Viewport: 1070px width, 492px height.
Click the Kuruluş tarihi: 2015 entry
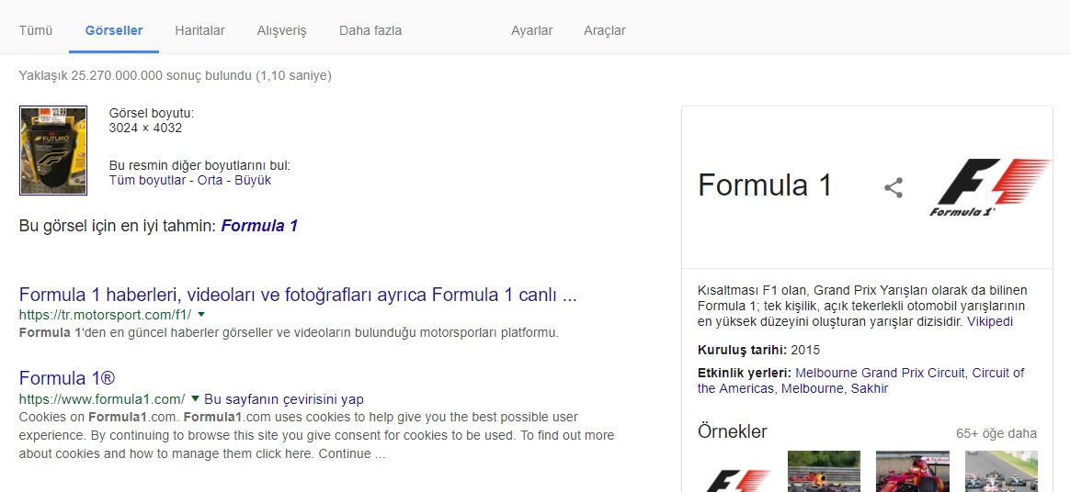(x=758, y=351)
